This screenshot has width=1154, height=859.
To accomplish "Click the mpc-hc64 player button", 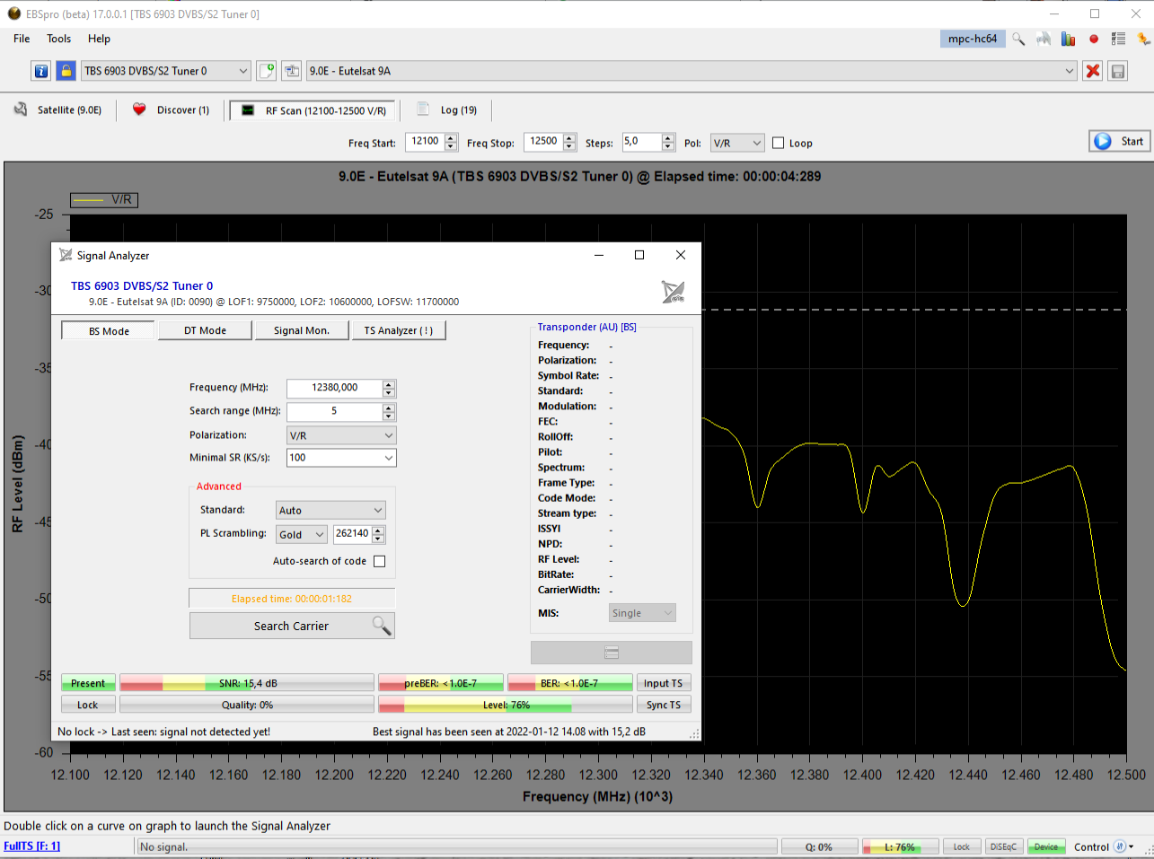I will [x=973, y=39].
